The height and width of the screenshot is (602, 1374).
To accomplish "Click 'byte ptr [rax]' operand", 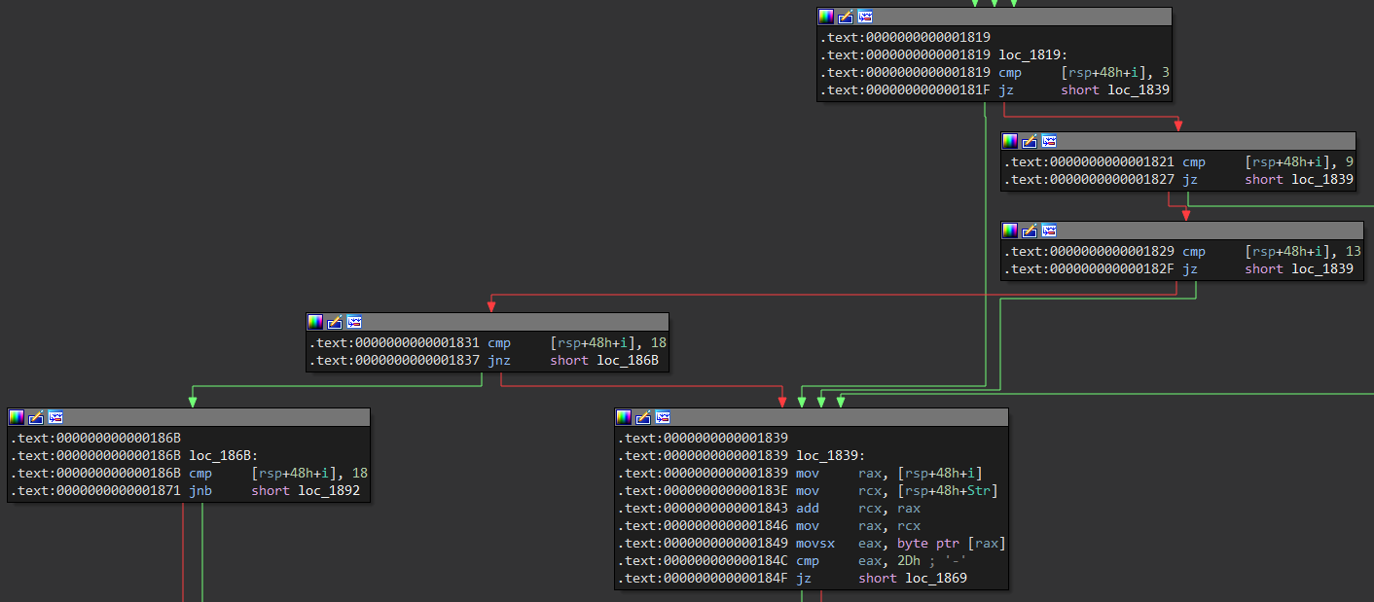I will [x=953, y=544].
